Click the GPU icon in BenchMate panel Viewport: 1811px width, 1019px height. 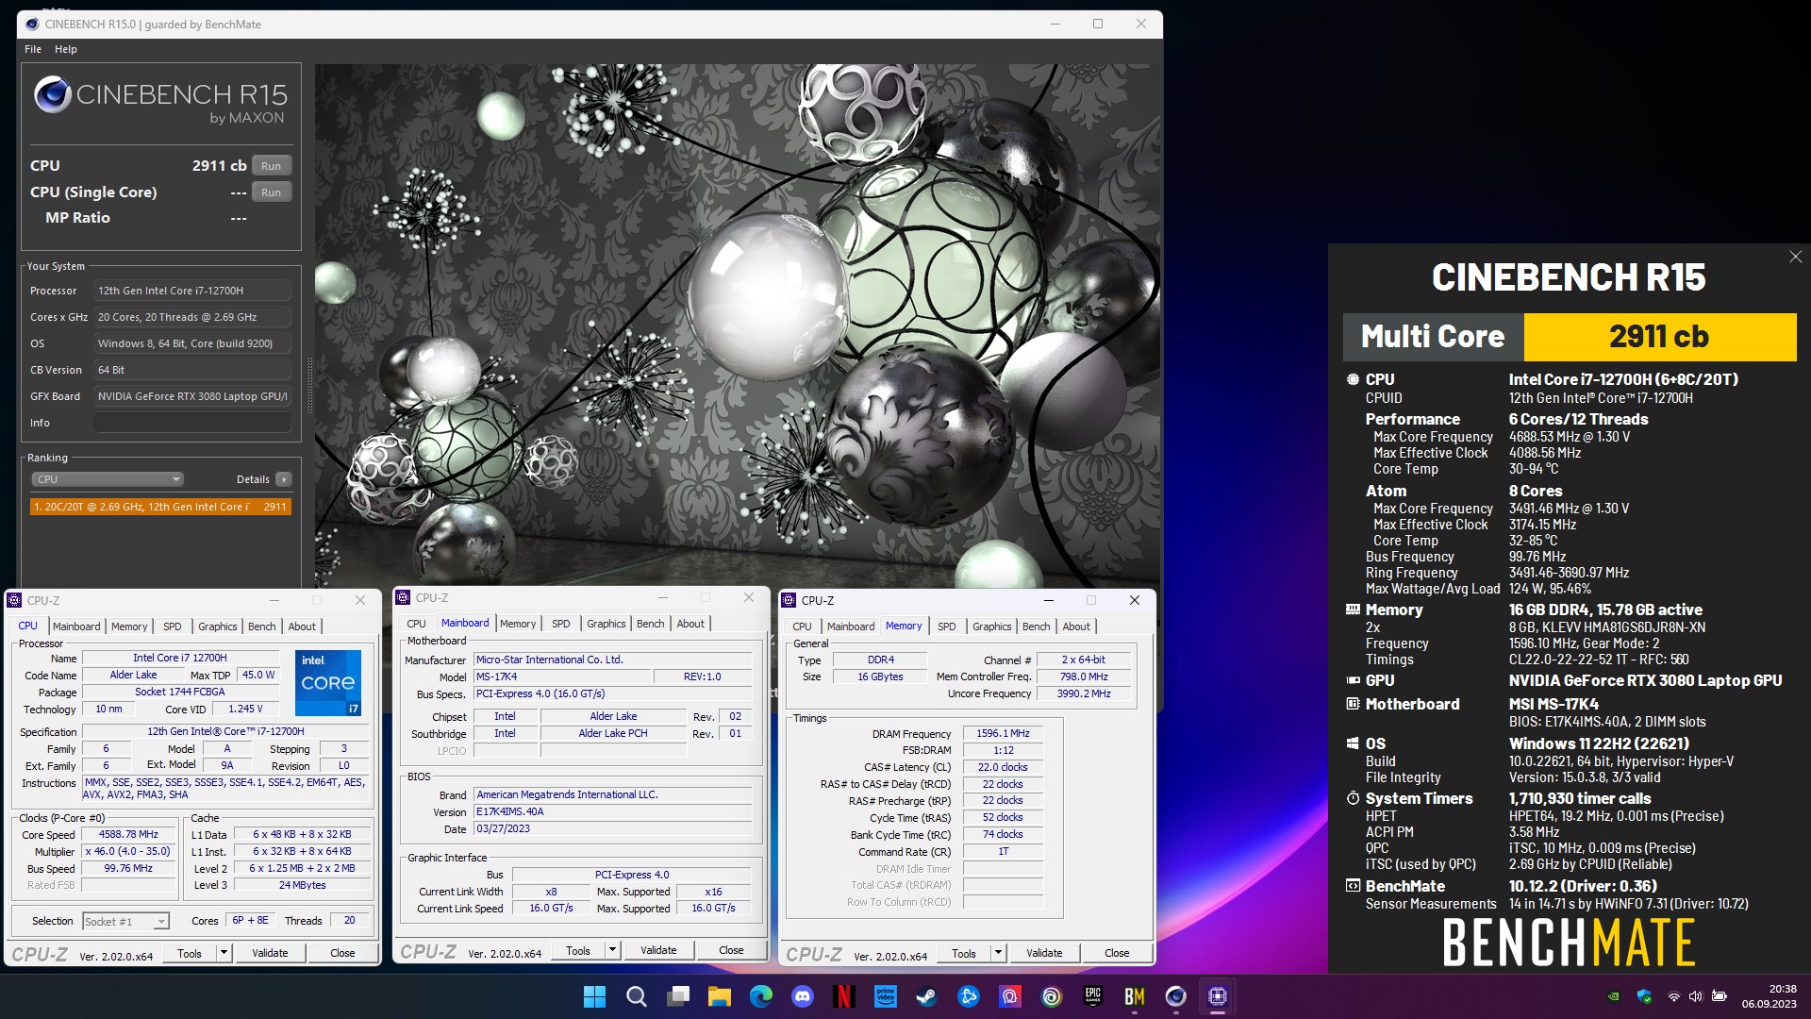pyautogui.click(x=1353, y=680)
